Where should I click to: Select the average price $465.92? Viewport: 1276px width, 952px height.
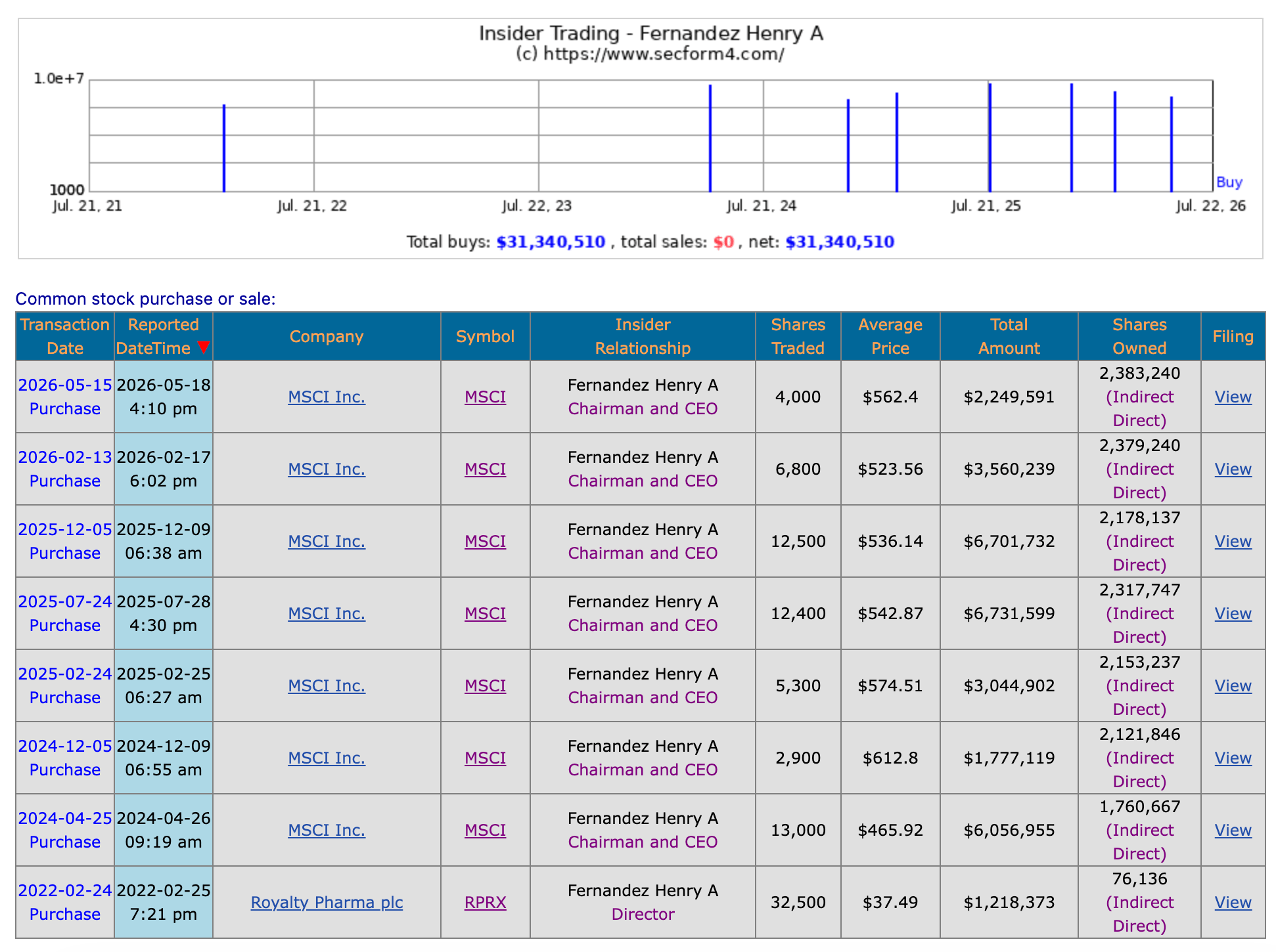[890, 830]
